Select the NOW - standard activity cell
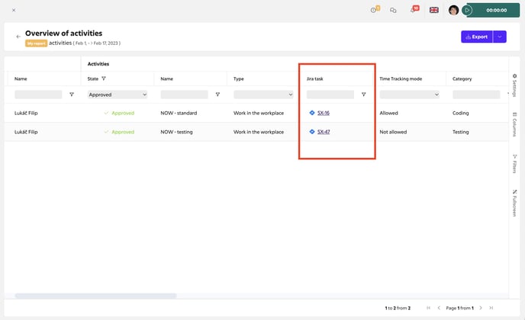525x320 pixels. coord(179,113)
